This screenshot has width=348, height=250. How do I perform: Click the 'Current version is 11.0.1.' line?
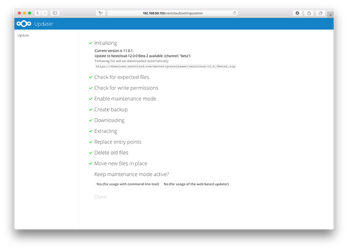(x=114, y=51)
